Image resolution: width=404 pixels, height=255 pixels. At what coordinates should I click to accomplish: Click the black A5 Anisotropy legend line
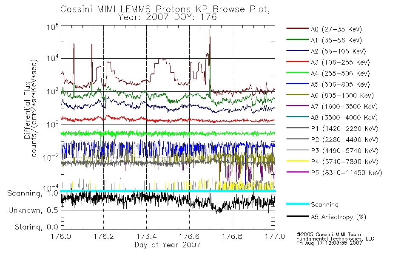pos(297,216)
